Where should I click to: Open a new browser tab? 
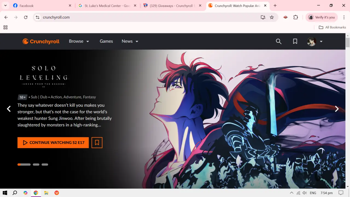[275, 5]
